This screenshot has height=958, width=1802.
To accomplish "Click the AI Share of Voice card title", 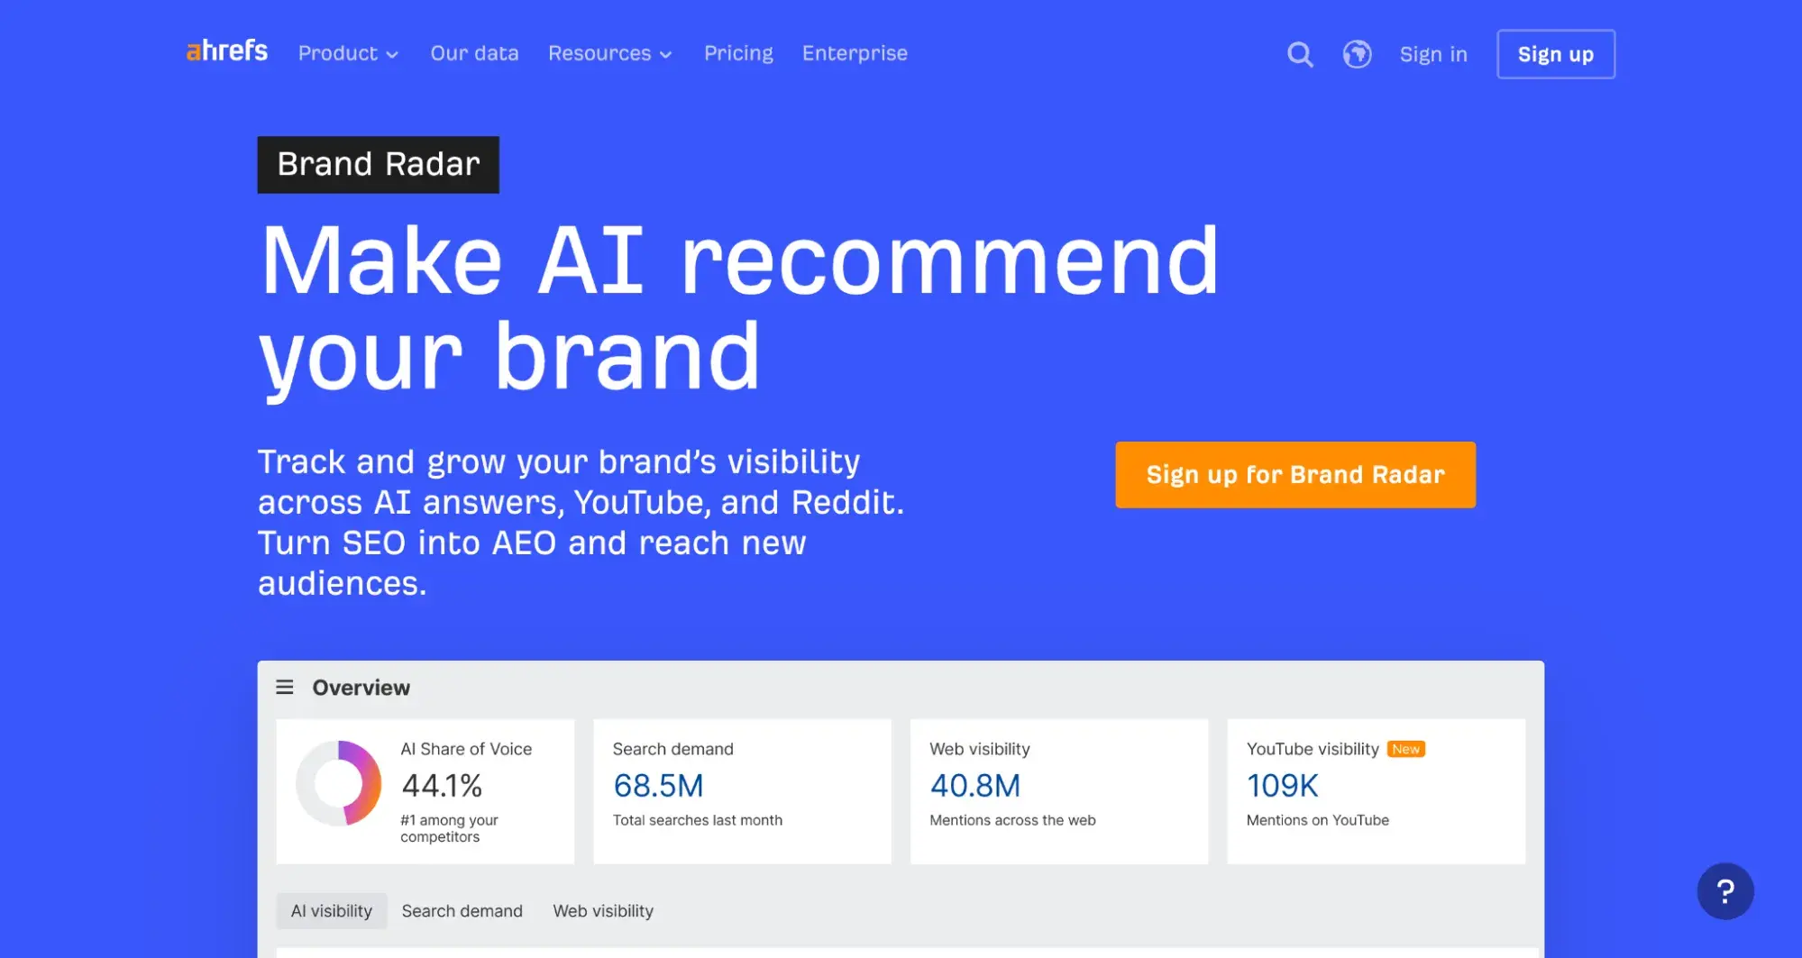I will point(466,749).
